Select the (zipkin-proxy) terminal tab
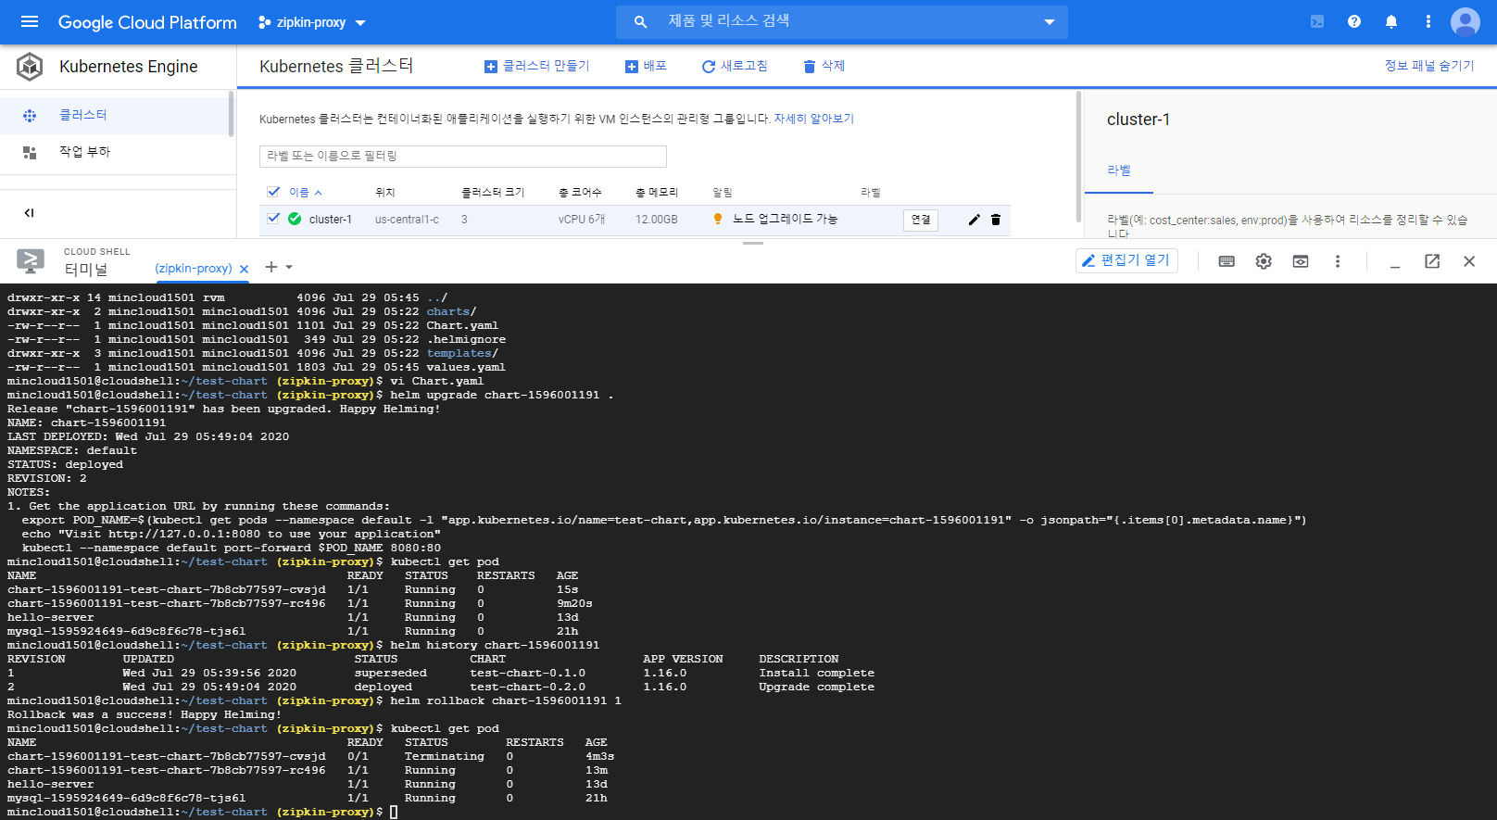This screenshot has width=1497, height=820. 194,269
